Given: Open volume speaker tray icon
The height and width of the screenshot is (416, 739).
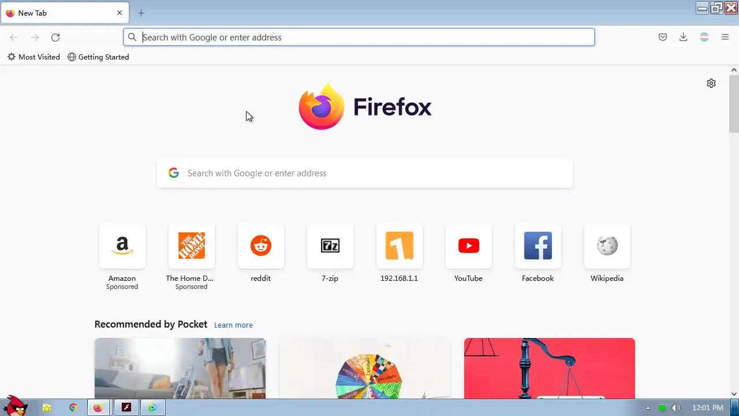Looking at the screenshot, I should coord(676,408).
